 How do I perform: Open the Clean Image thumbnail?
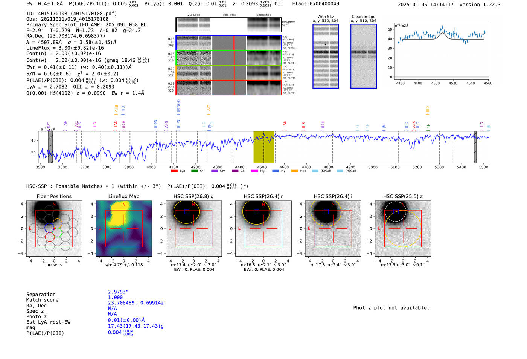[x=364, y=56]
